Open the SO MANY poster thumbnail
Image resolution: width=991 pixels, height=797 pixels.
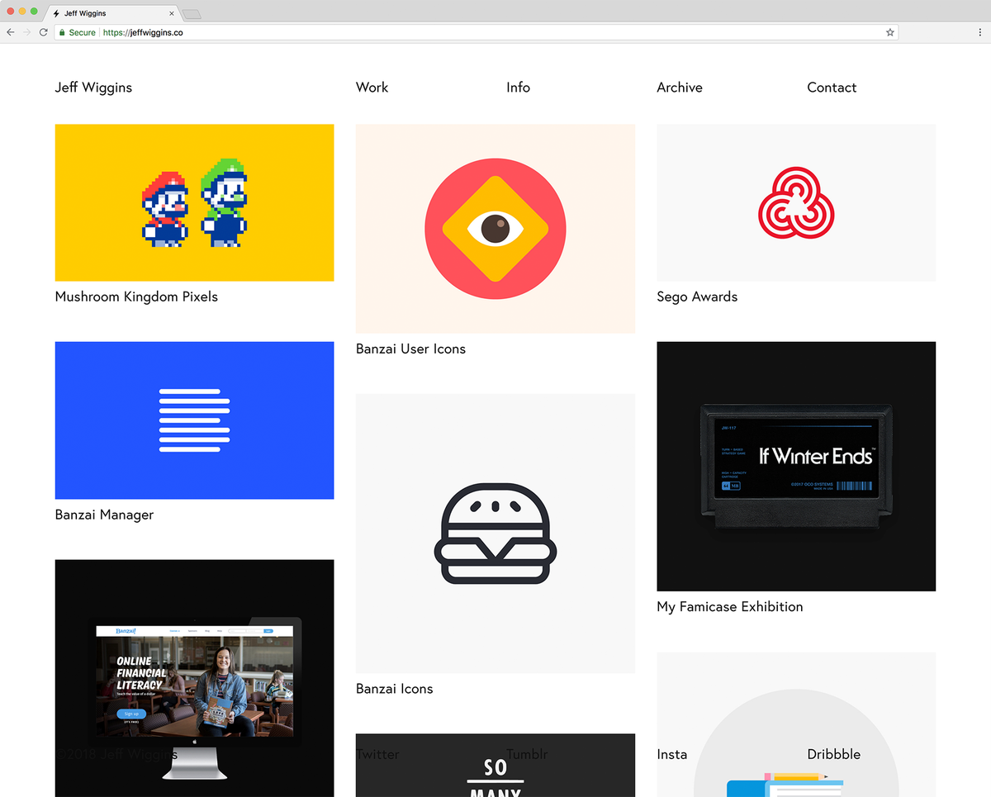pos(495,766)
